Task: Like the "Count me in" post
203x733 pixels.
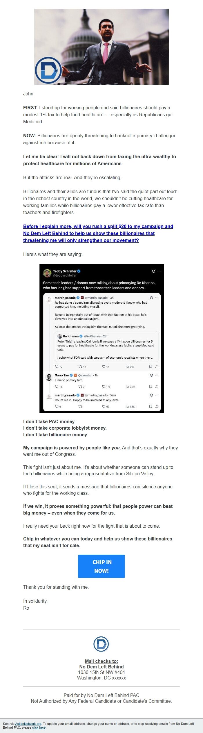Action: pos(104,406)
